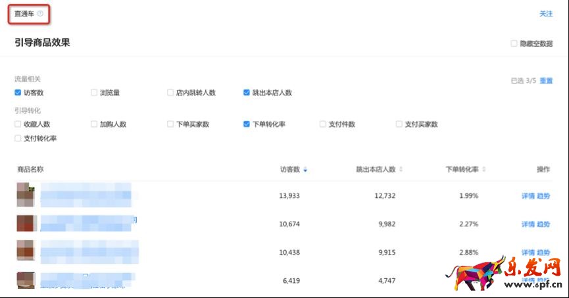Click the 2.88% conversion rate cell
Viewport: 569px width, 298px height.
(x=469, y=252)
